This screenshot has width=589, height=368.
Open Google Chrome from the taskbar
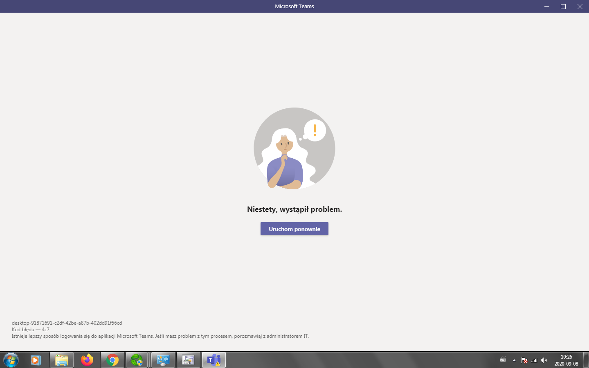click(112, 360)
